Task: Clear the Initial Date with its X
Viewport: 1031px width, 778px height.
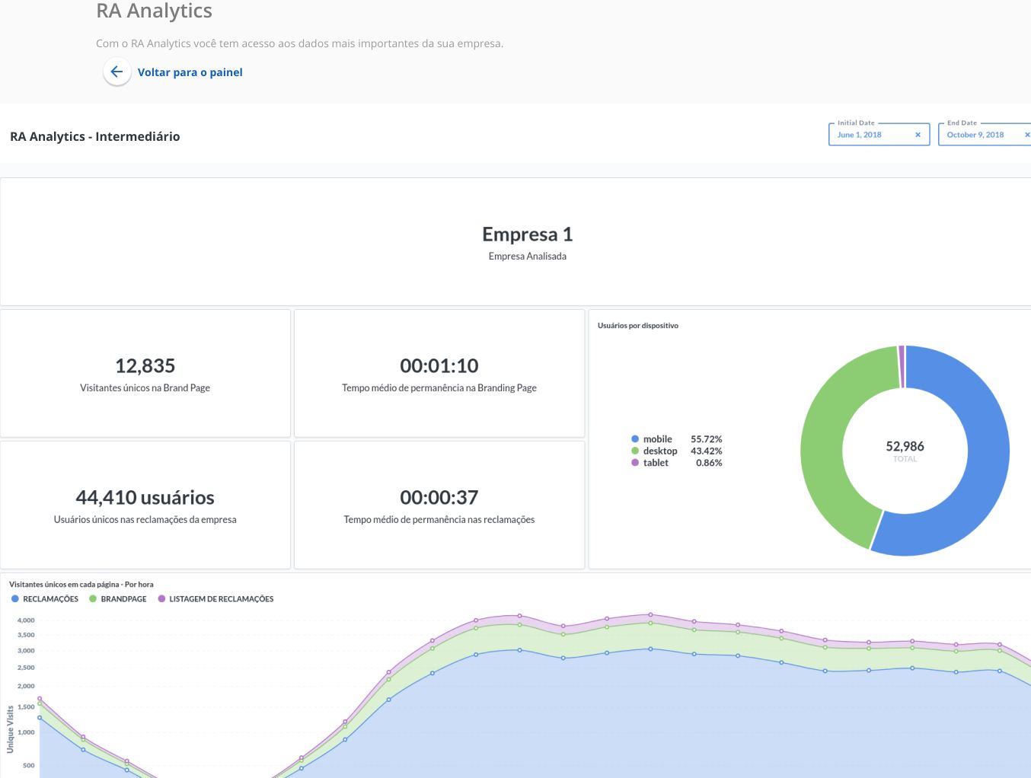Action: click(918, 135)
